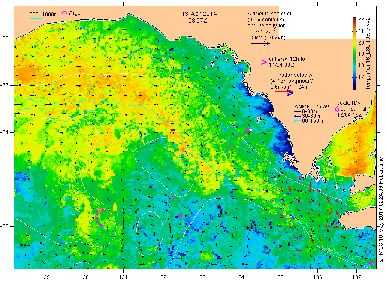Click the magenta Argo circle in the legend

pyautogui.click(x=64, y=13)
